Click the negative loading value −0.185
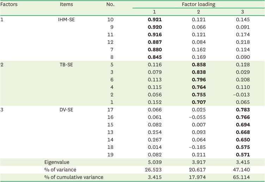 click(x=198, y=147)
